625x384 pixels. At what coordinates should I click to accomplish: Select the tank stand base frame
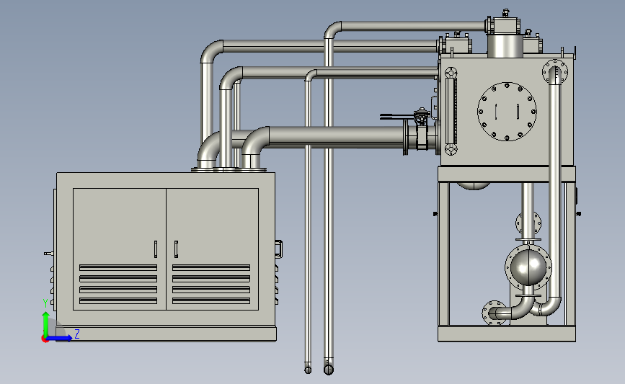(x=507, y=334)
